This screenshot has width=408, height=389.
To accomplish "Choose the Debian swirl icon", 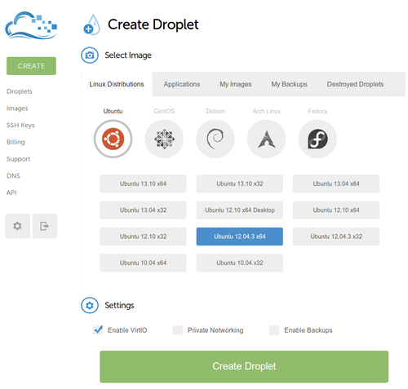I will tap(215, 139).
